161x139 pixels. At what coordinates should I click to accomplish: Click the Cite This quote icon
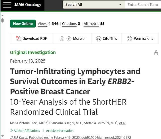click(98, 39)
